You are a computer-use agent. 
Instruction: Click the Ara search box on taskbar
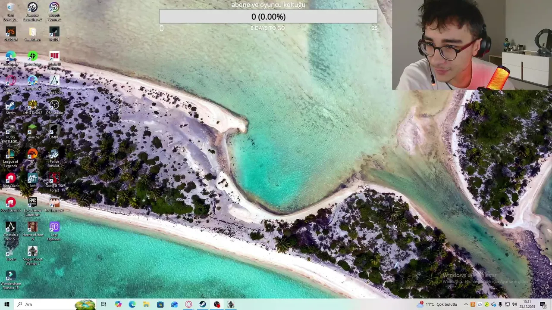point(55,304)
